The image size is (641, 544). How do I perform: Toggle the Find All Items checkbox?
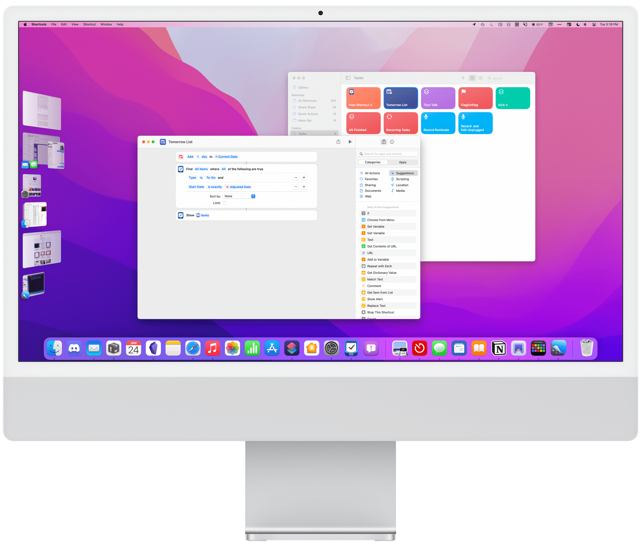point(181,169)
